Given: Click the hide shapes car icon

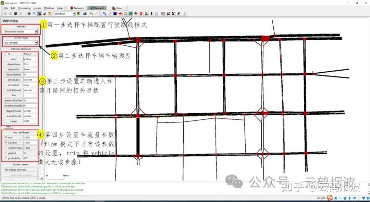Looking at the screenshot, I should [168, 14].
